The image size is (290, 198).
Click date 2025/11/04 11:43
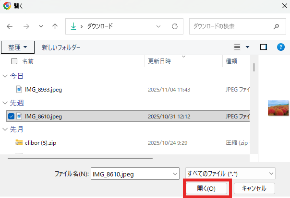click(x=169, y=90)
